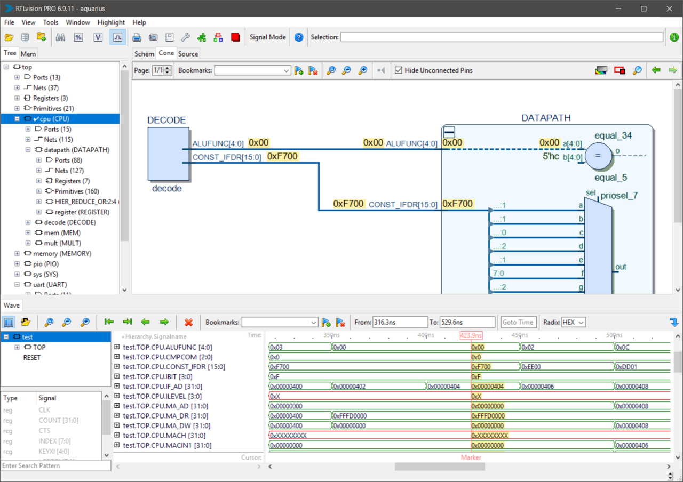Click the binoculars search icon
683x482 pixels.
[x=60, y=37]
